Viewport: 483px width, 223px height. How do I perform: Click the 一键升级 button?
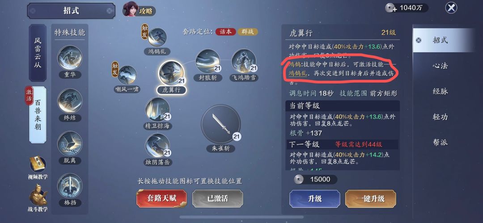(x=371, y=199)
